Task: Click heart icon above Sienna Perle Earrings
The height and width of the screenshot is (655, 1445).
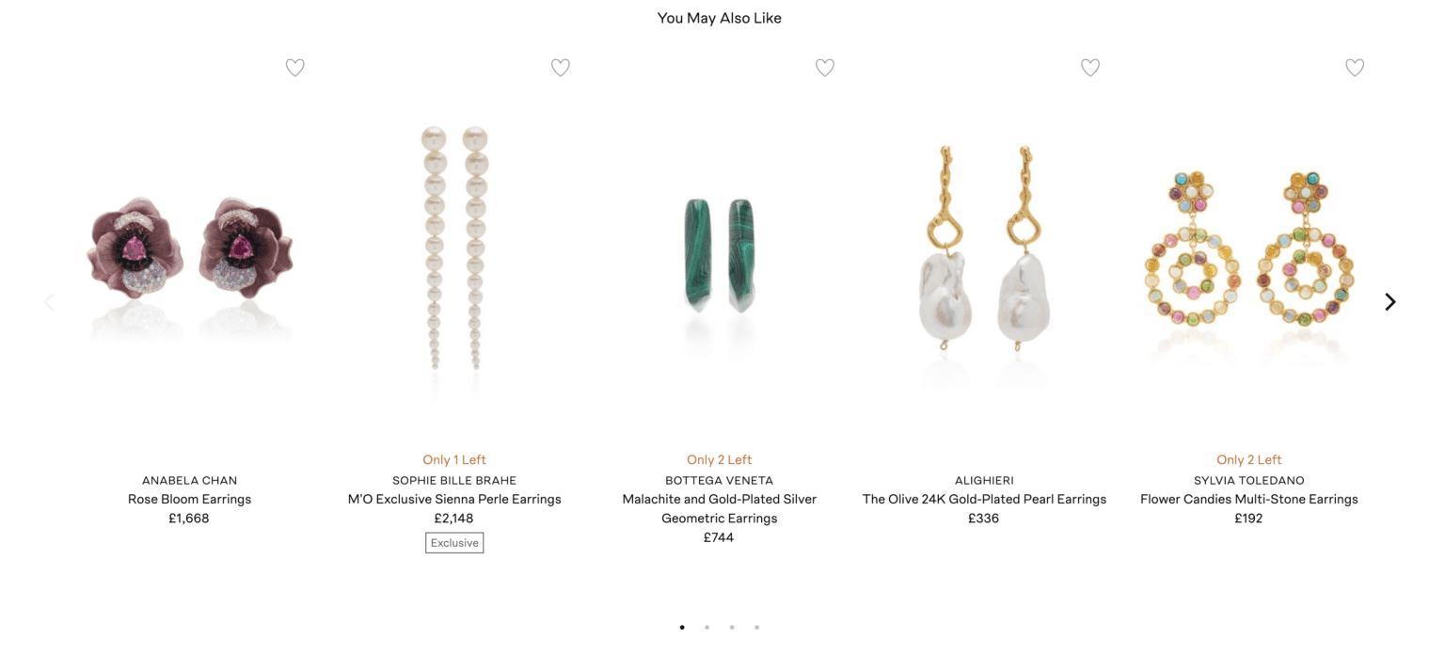Action: tap(561, 68)
